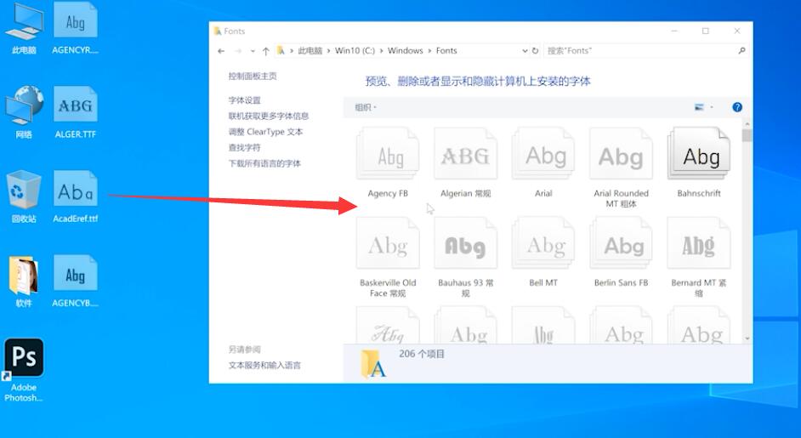Open 联机获取更多字体信息 link
Viewport: 801px width, 438px height.
pos(269,116)
